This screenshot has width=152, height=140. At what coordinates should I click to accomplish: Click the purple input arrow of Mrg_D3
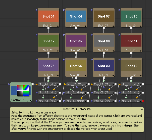[x=119, y=101]
